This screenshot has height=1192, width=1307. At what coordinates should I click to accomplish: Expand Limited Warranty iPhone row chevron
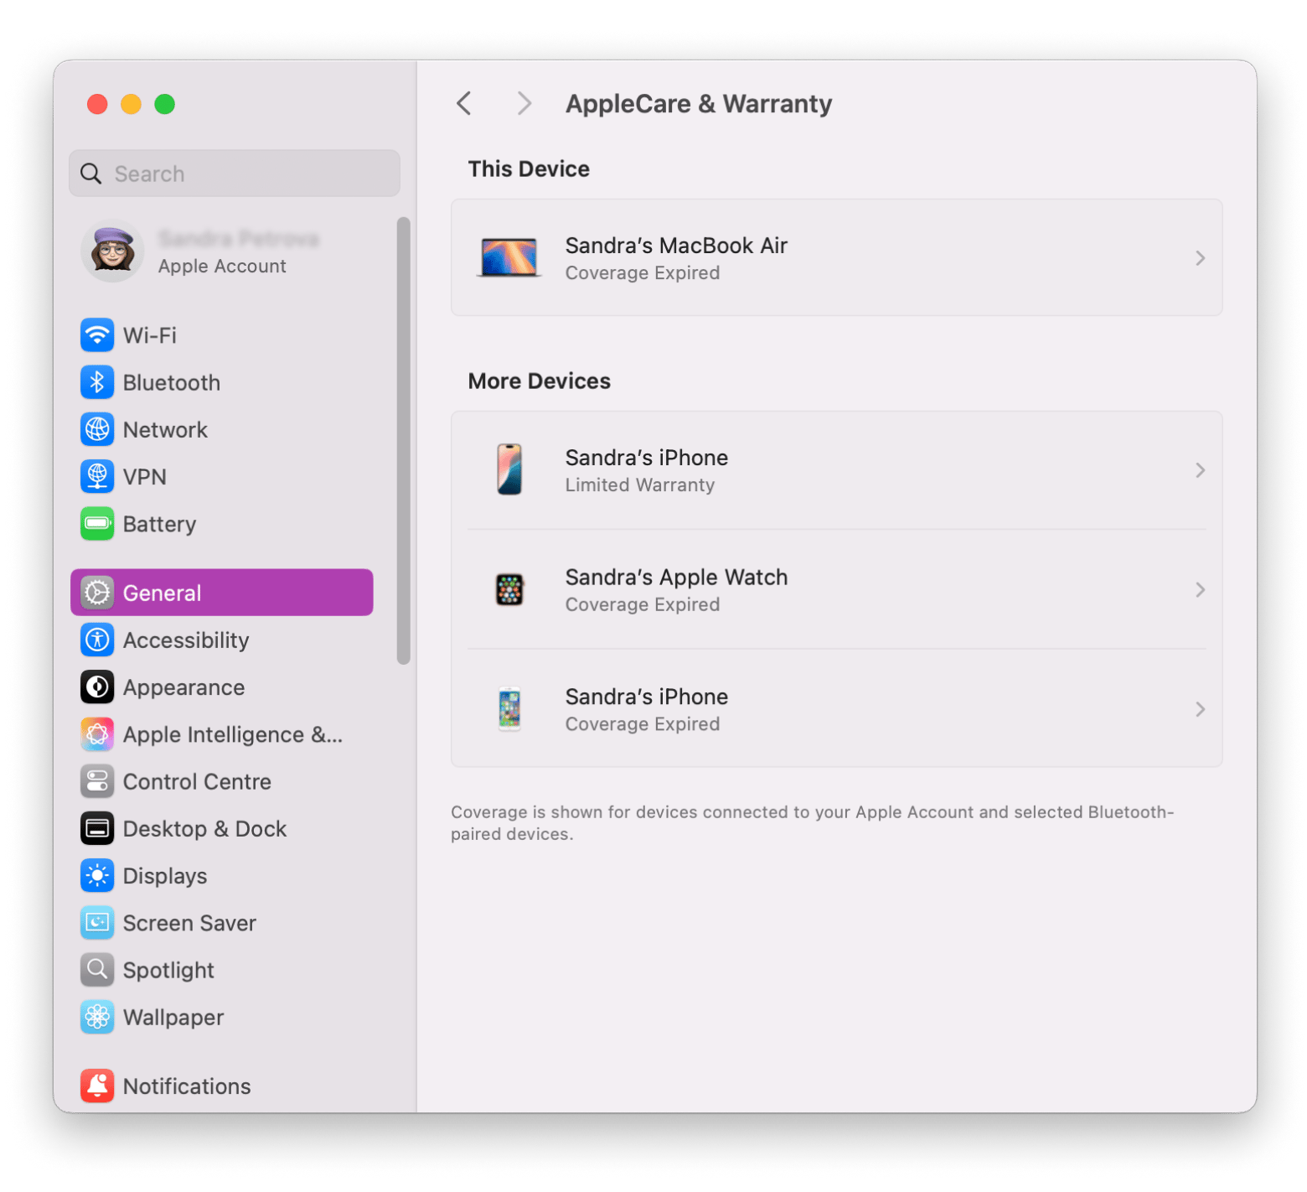pyautogui.click(x=1200, y=470)
